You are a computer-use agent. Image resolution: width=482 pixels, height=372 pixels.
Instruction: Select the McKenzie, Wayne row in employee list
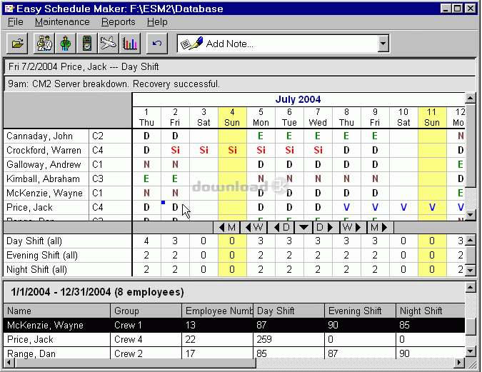(x=234, y=325)
